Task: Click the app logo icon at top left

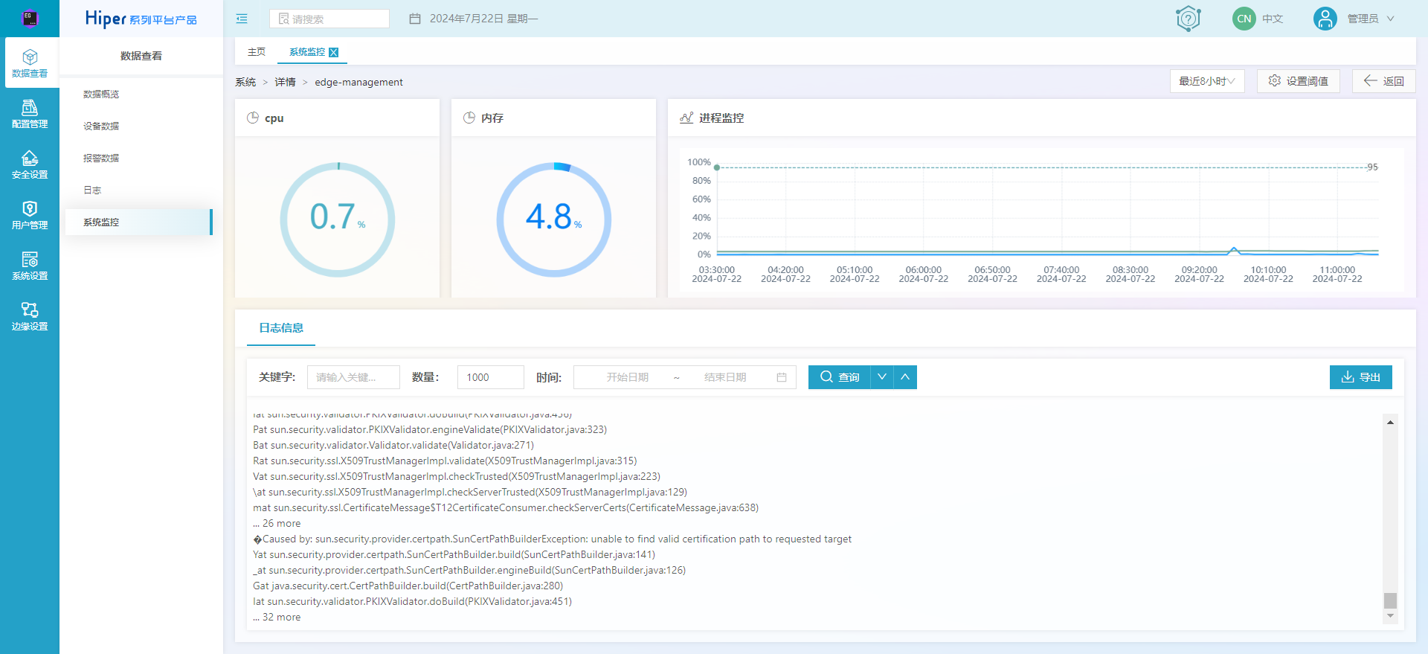Action: click(x=30, y=18)
